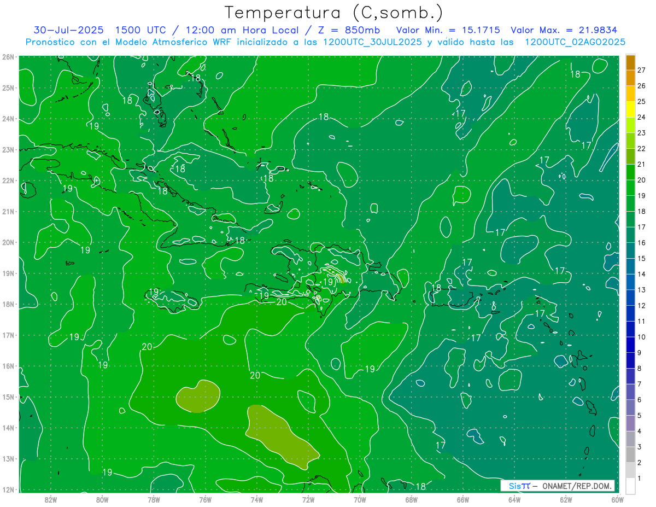Click the title "Temperatura (C,somb.)"

334,13
